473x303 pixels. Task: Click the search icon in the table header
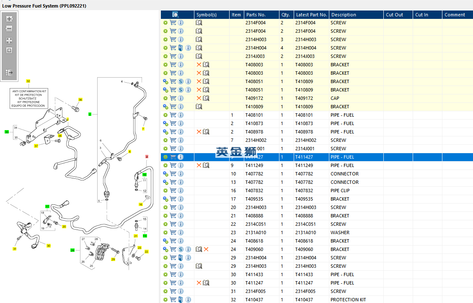point(176,15)
